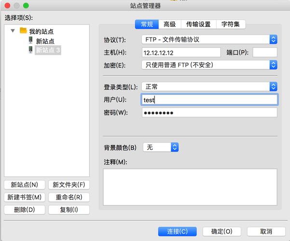Open the 背景颜色 background color selector

point(161,147)
